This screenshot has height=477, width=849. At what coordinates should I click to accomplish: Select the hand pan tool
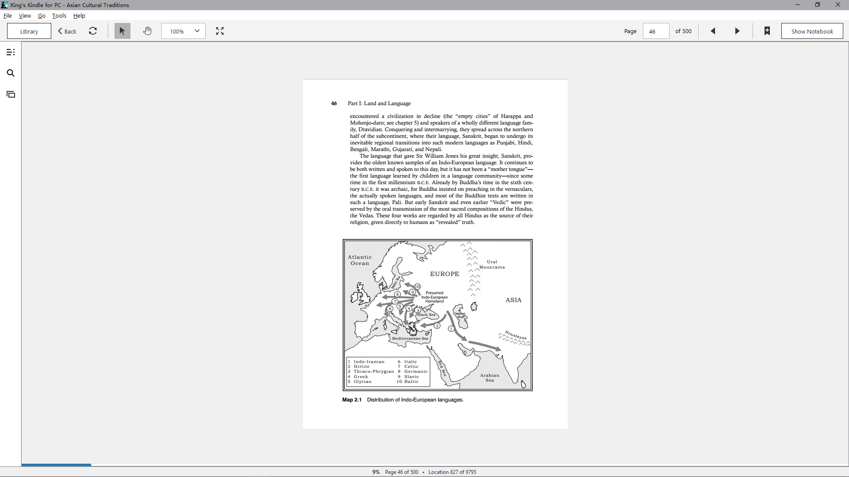pos(147,31)
